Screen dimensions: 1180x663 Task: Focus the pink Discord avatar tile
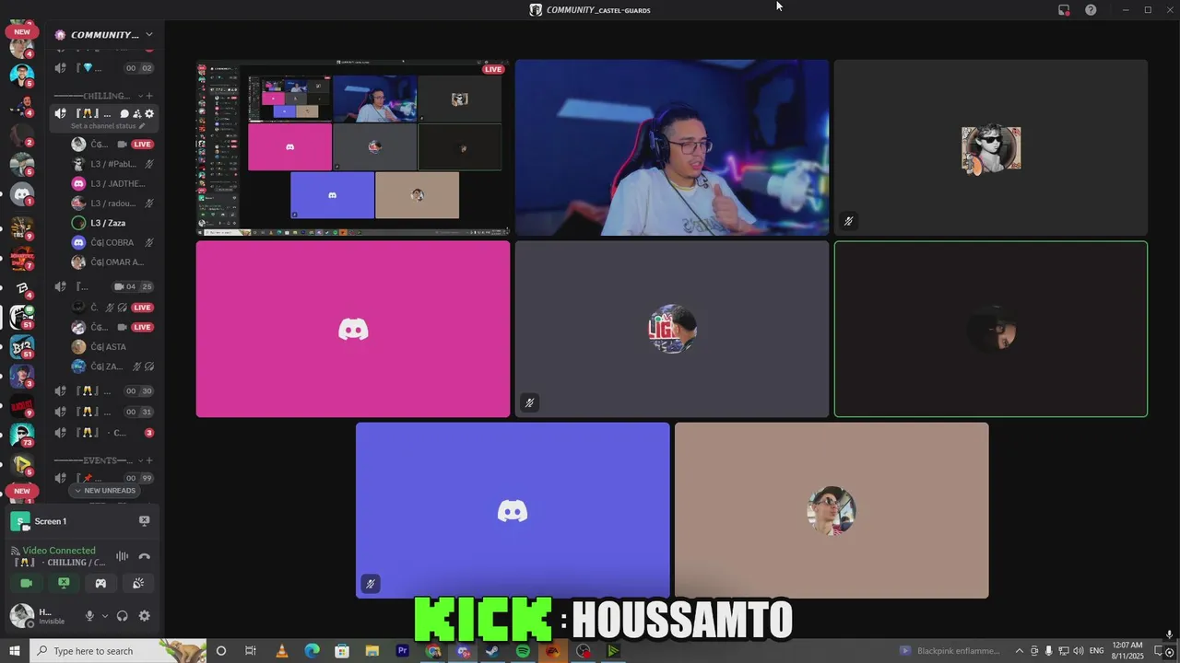pos(353,330)
